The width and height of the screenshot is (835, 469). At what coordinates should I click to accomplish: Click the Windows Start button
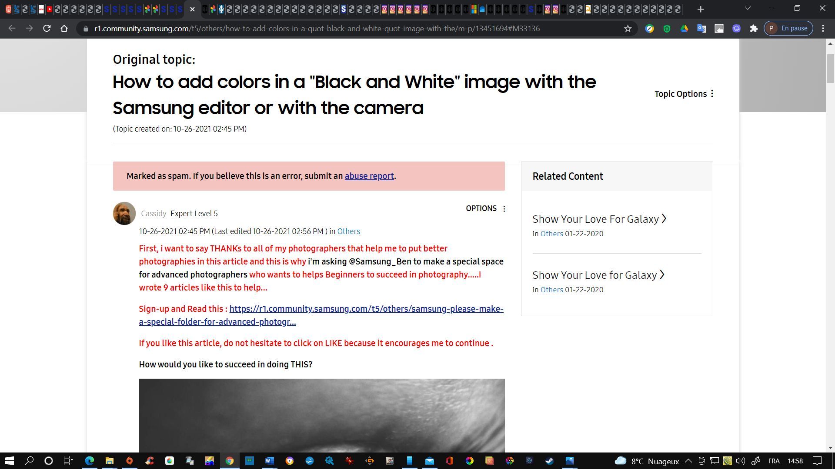(9, 461)
